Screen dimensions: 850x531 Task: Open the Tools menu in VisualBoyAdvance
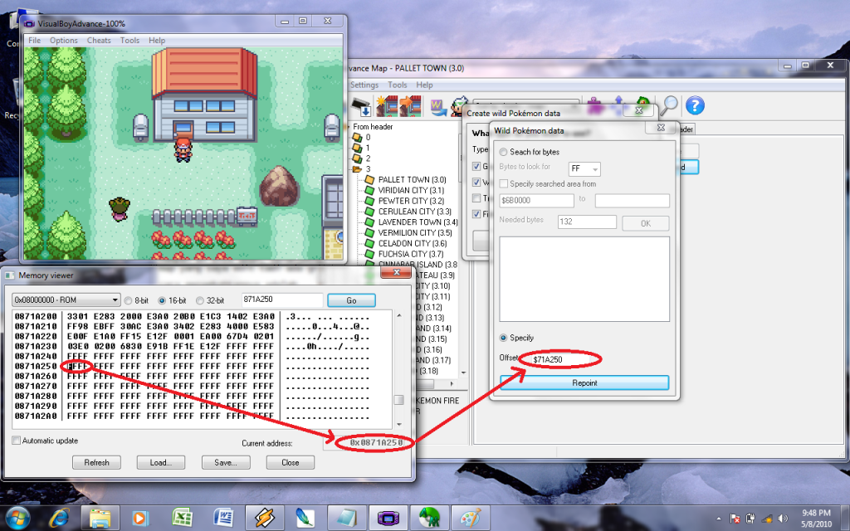[129, 40]
